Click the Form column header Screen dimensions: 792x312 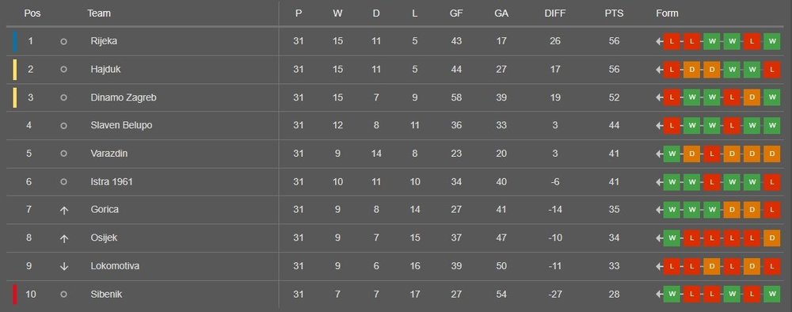point(667,13)
